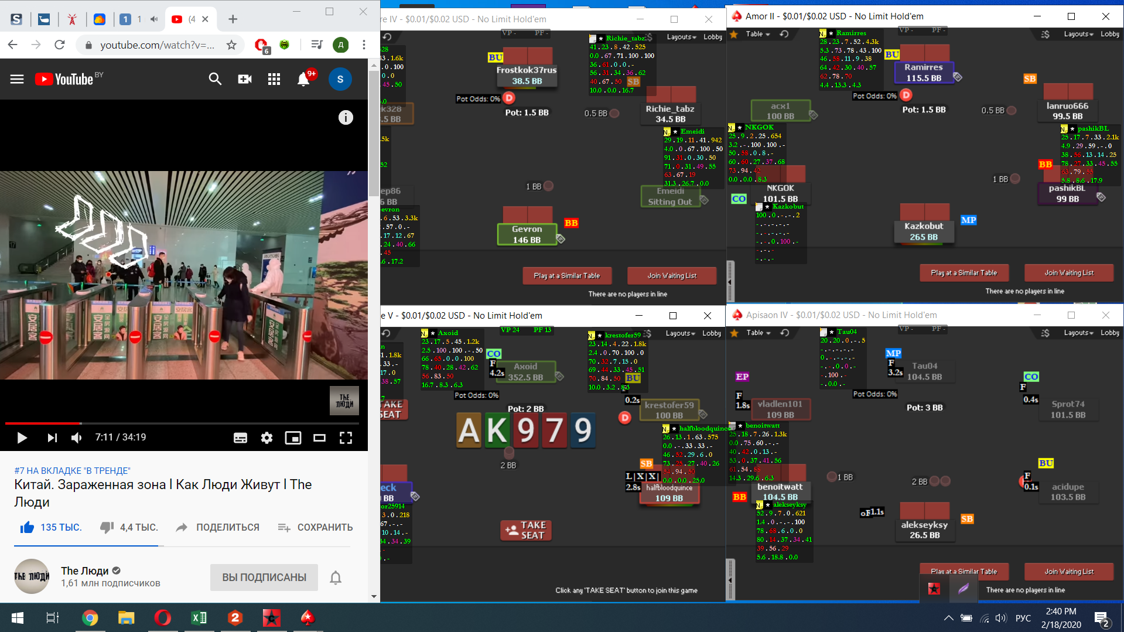Viewport: 1124px width, 632px height.
Task: Click ПОДЕЛИТЬСЯ share button
Action: [217, 527]
